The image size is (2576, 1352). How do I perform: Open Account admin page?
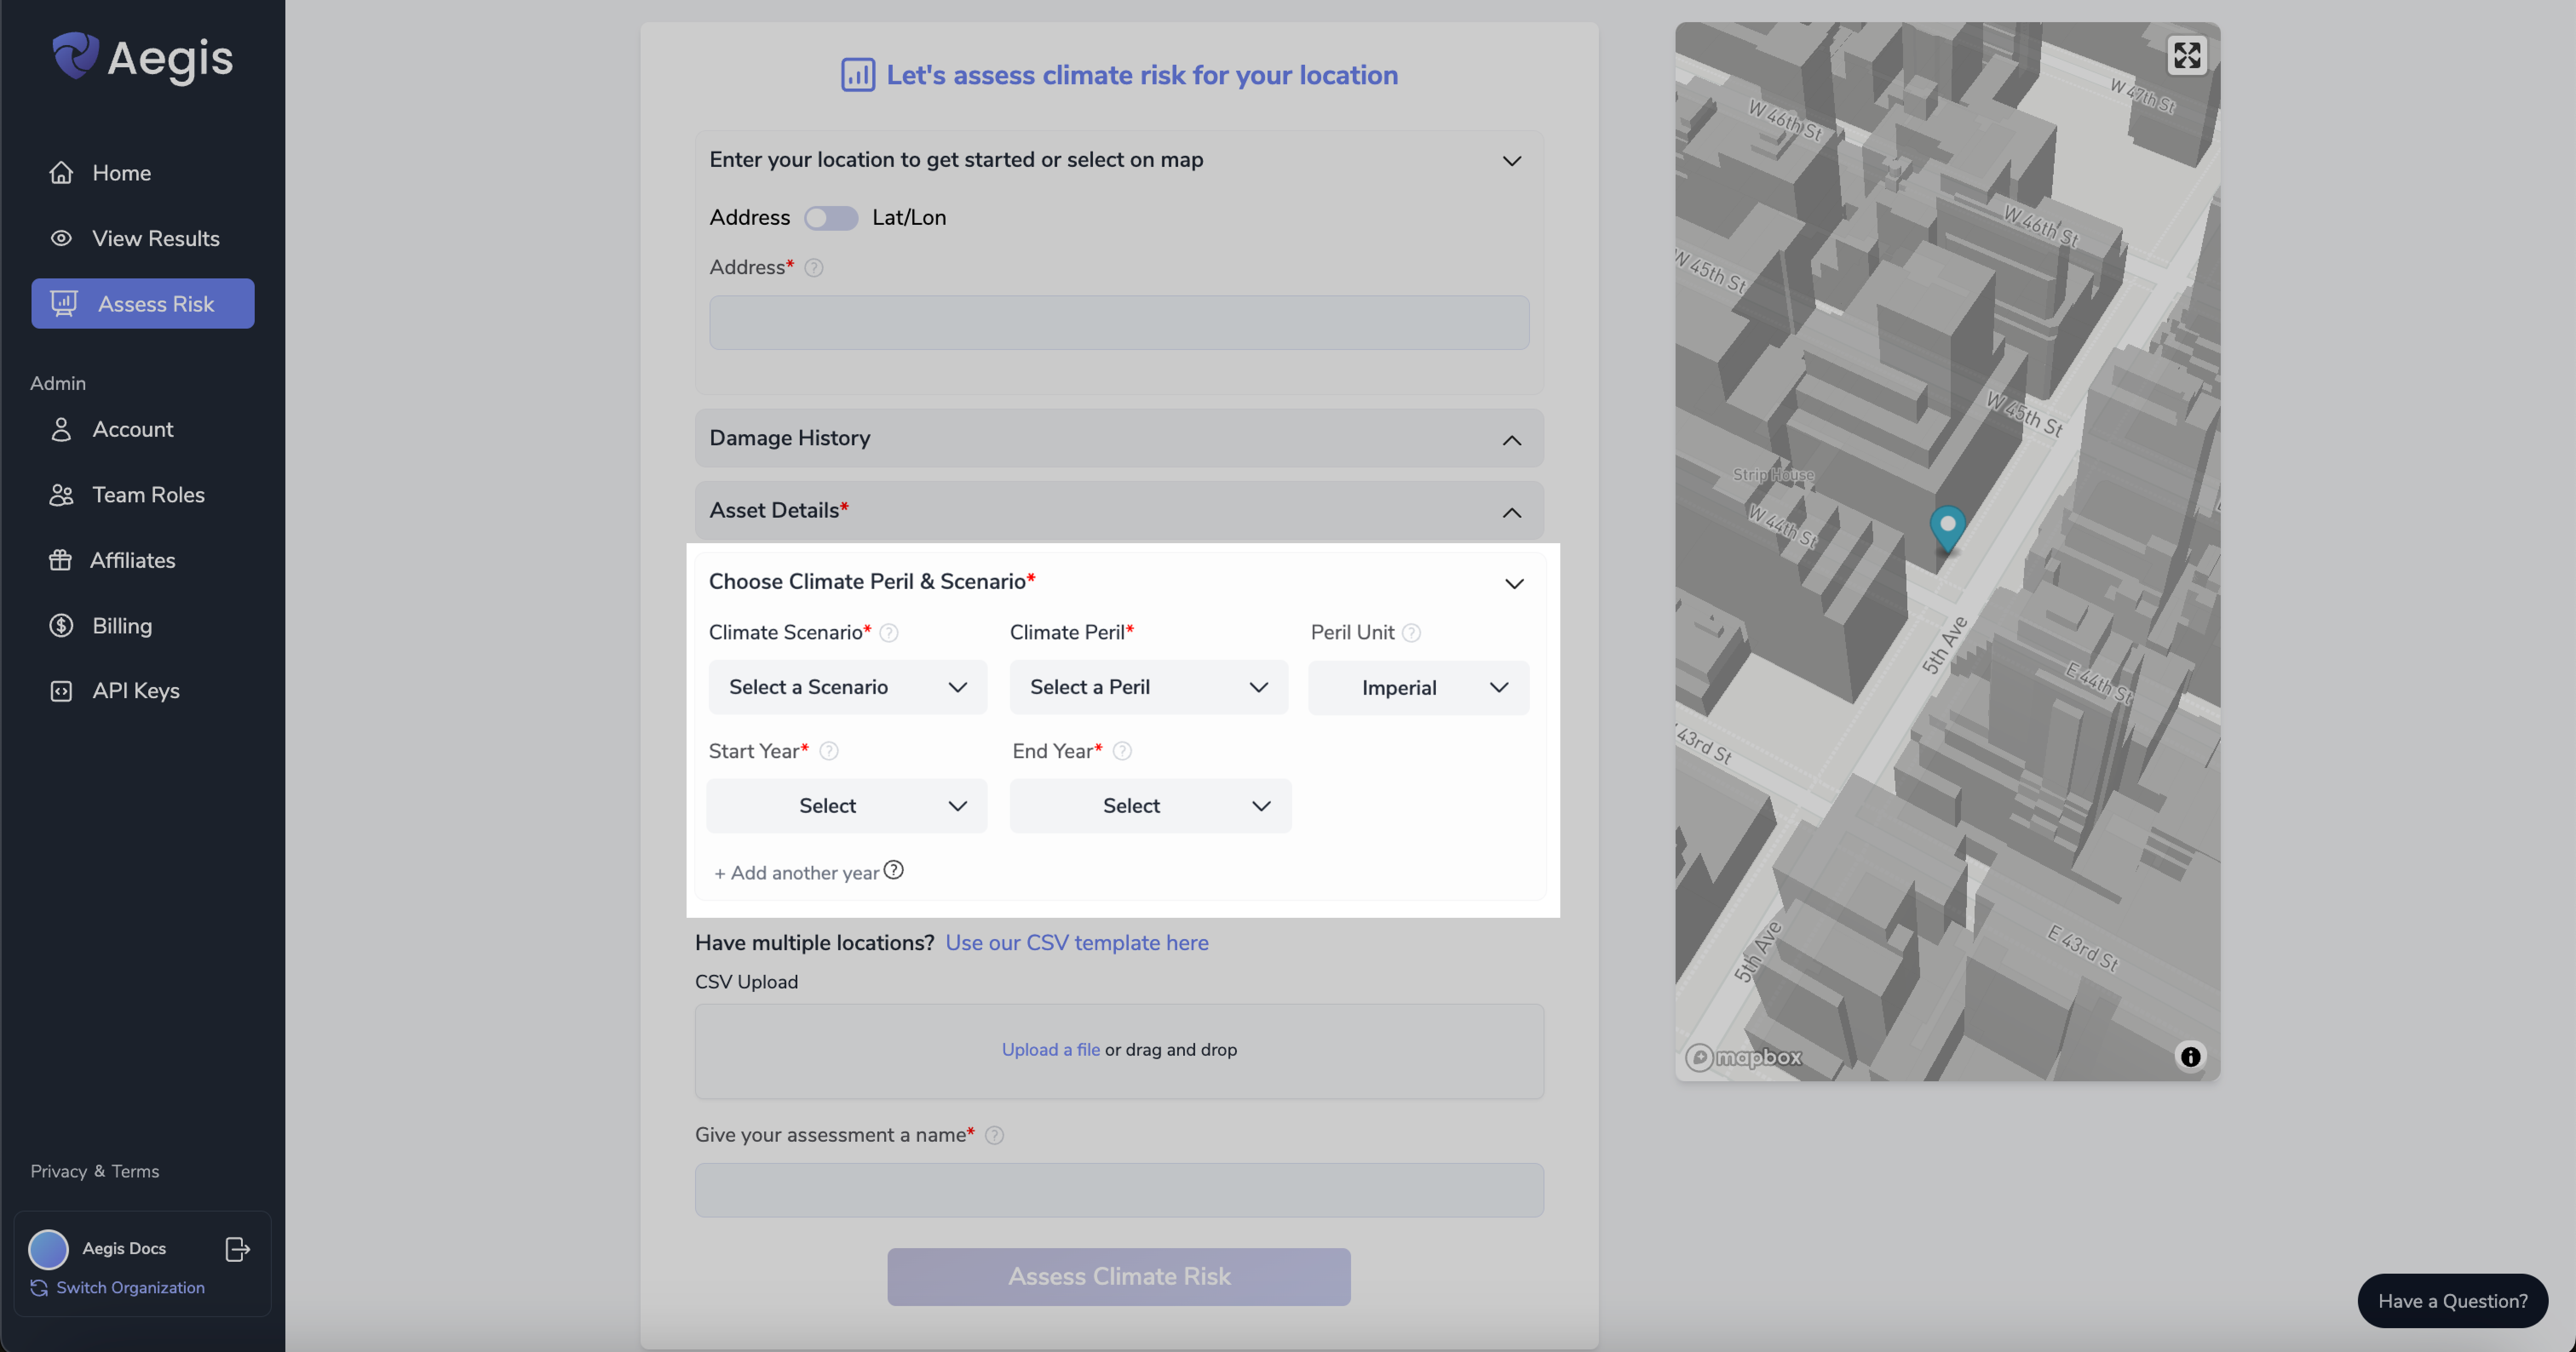[x=132, y=429]
